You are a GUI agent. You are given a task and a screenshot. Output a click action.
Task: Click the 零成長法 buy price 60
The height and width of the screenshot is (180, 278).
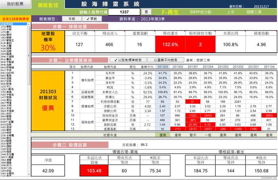tap(124, 171)
